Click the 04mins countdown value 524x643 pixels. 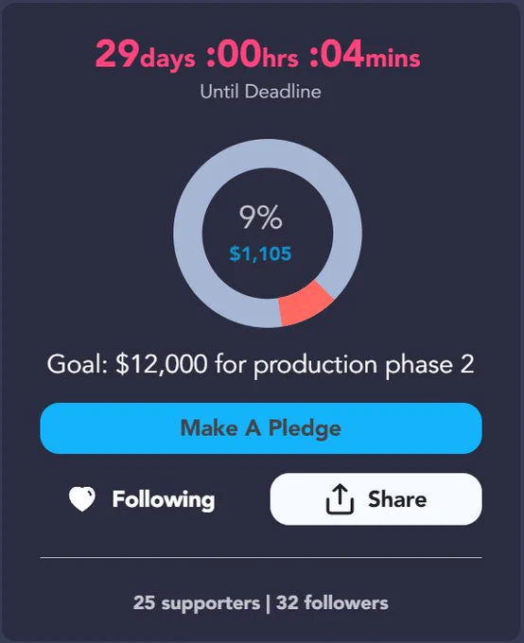click(365, 55)
